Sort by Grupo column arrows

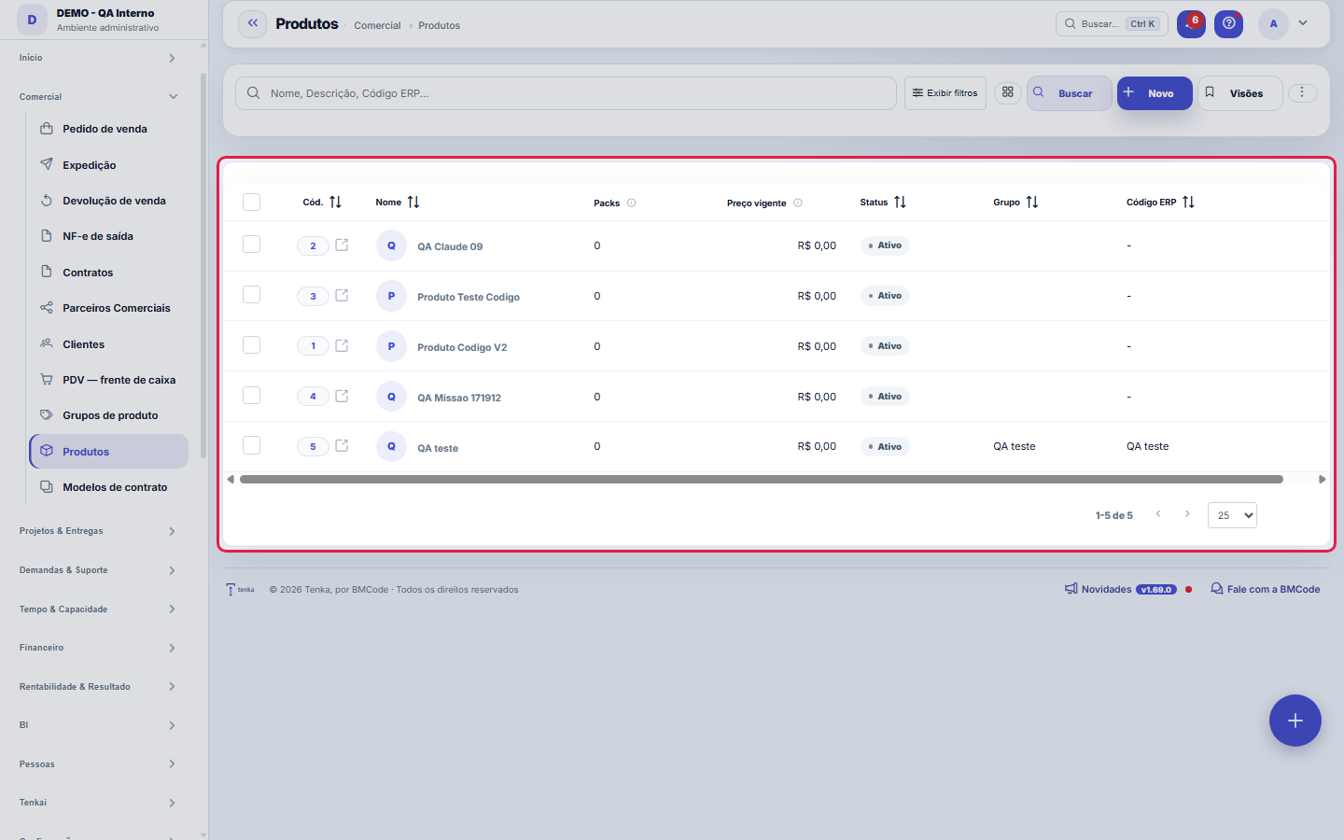click(x=1032, y=203)
